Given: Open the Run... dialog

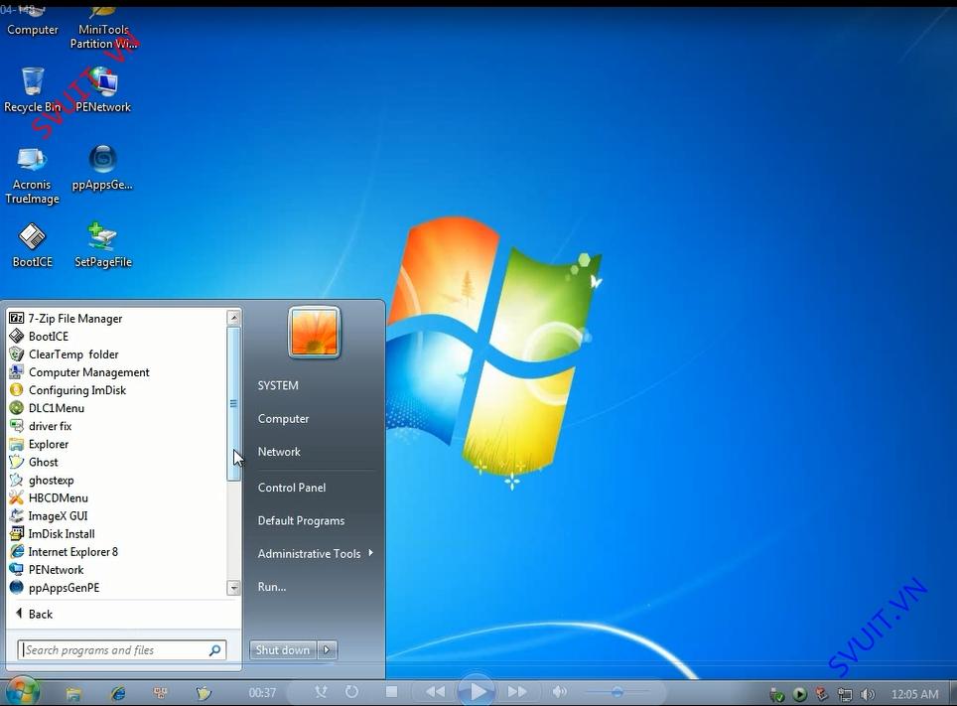Looking at the screenshot, I should (272, 586).
